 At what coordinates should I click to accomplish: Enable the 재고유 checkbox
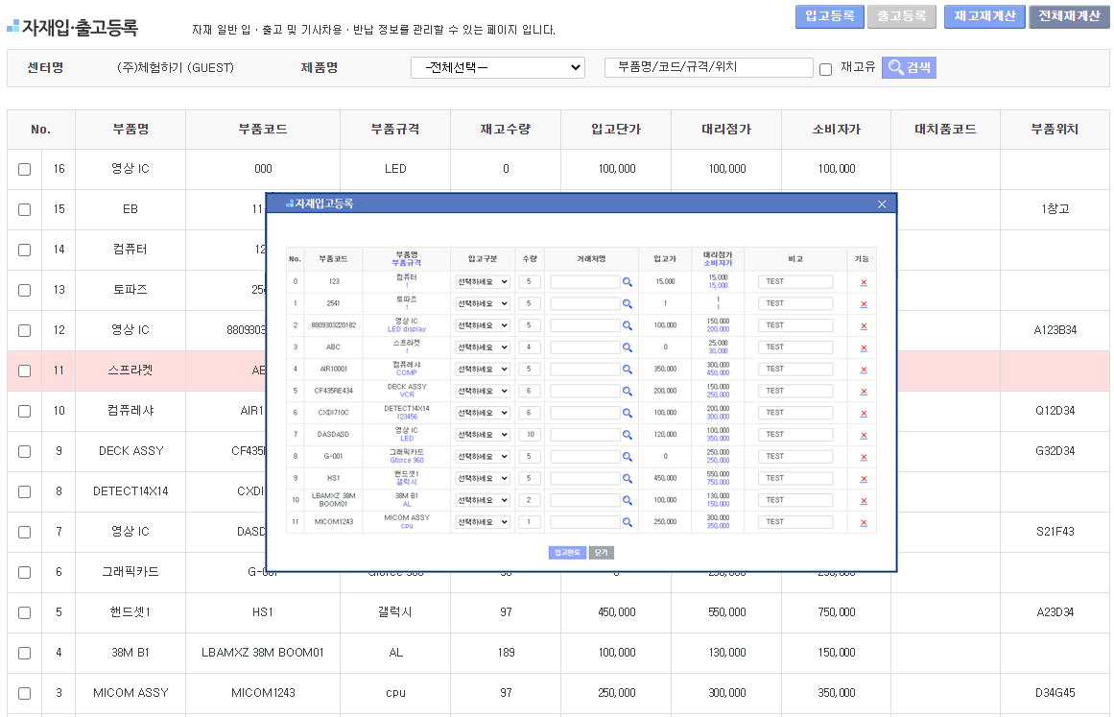tap(825, 69)
